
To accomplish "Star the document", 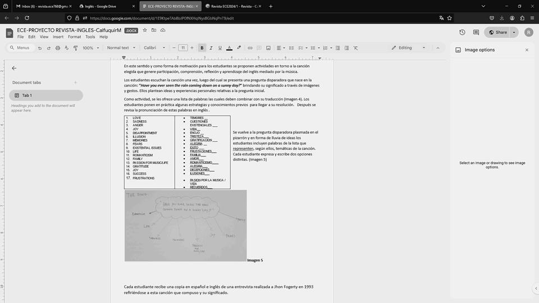I will (145, 30).
